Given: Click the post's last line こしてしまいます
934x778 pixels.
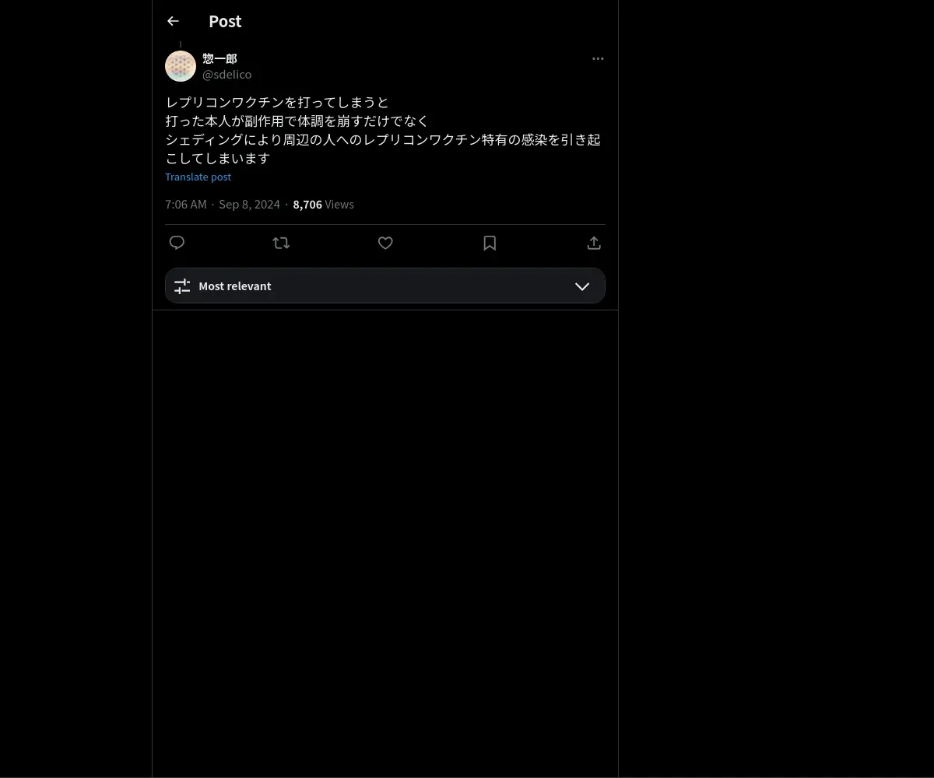Looking at the screenshot, I should 217,158.
